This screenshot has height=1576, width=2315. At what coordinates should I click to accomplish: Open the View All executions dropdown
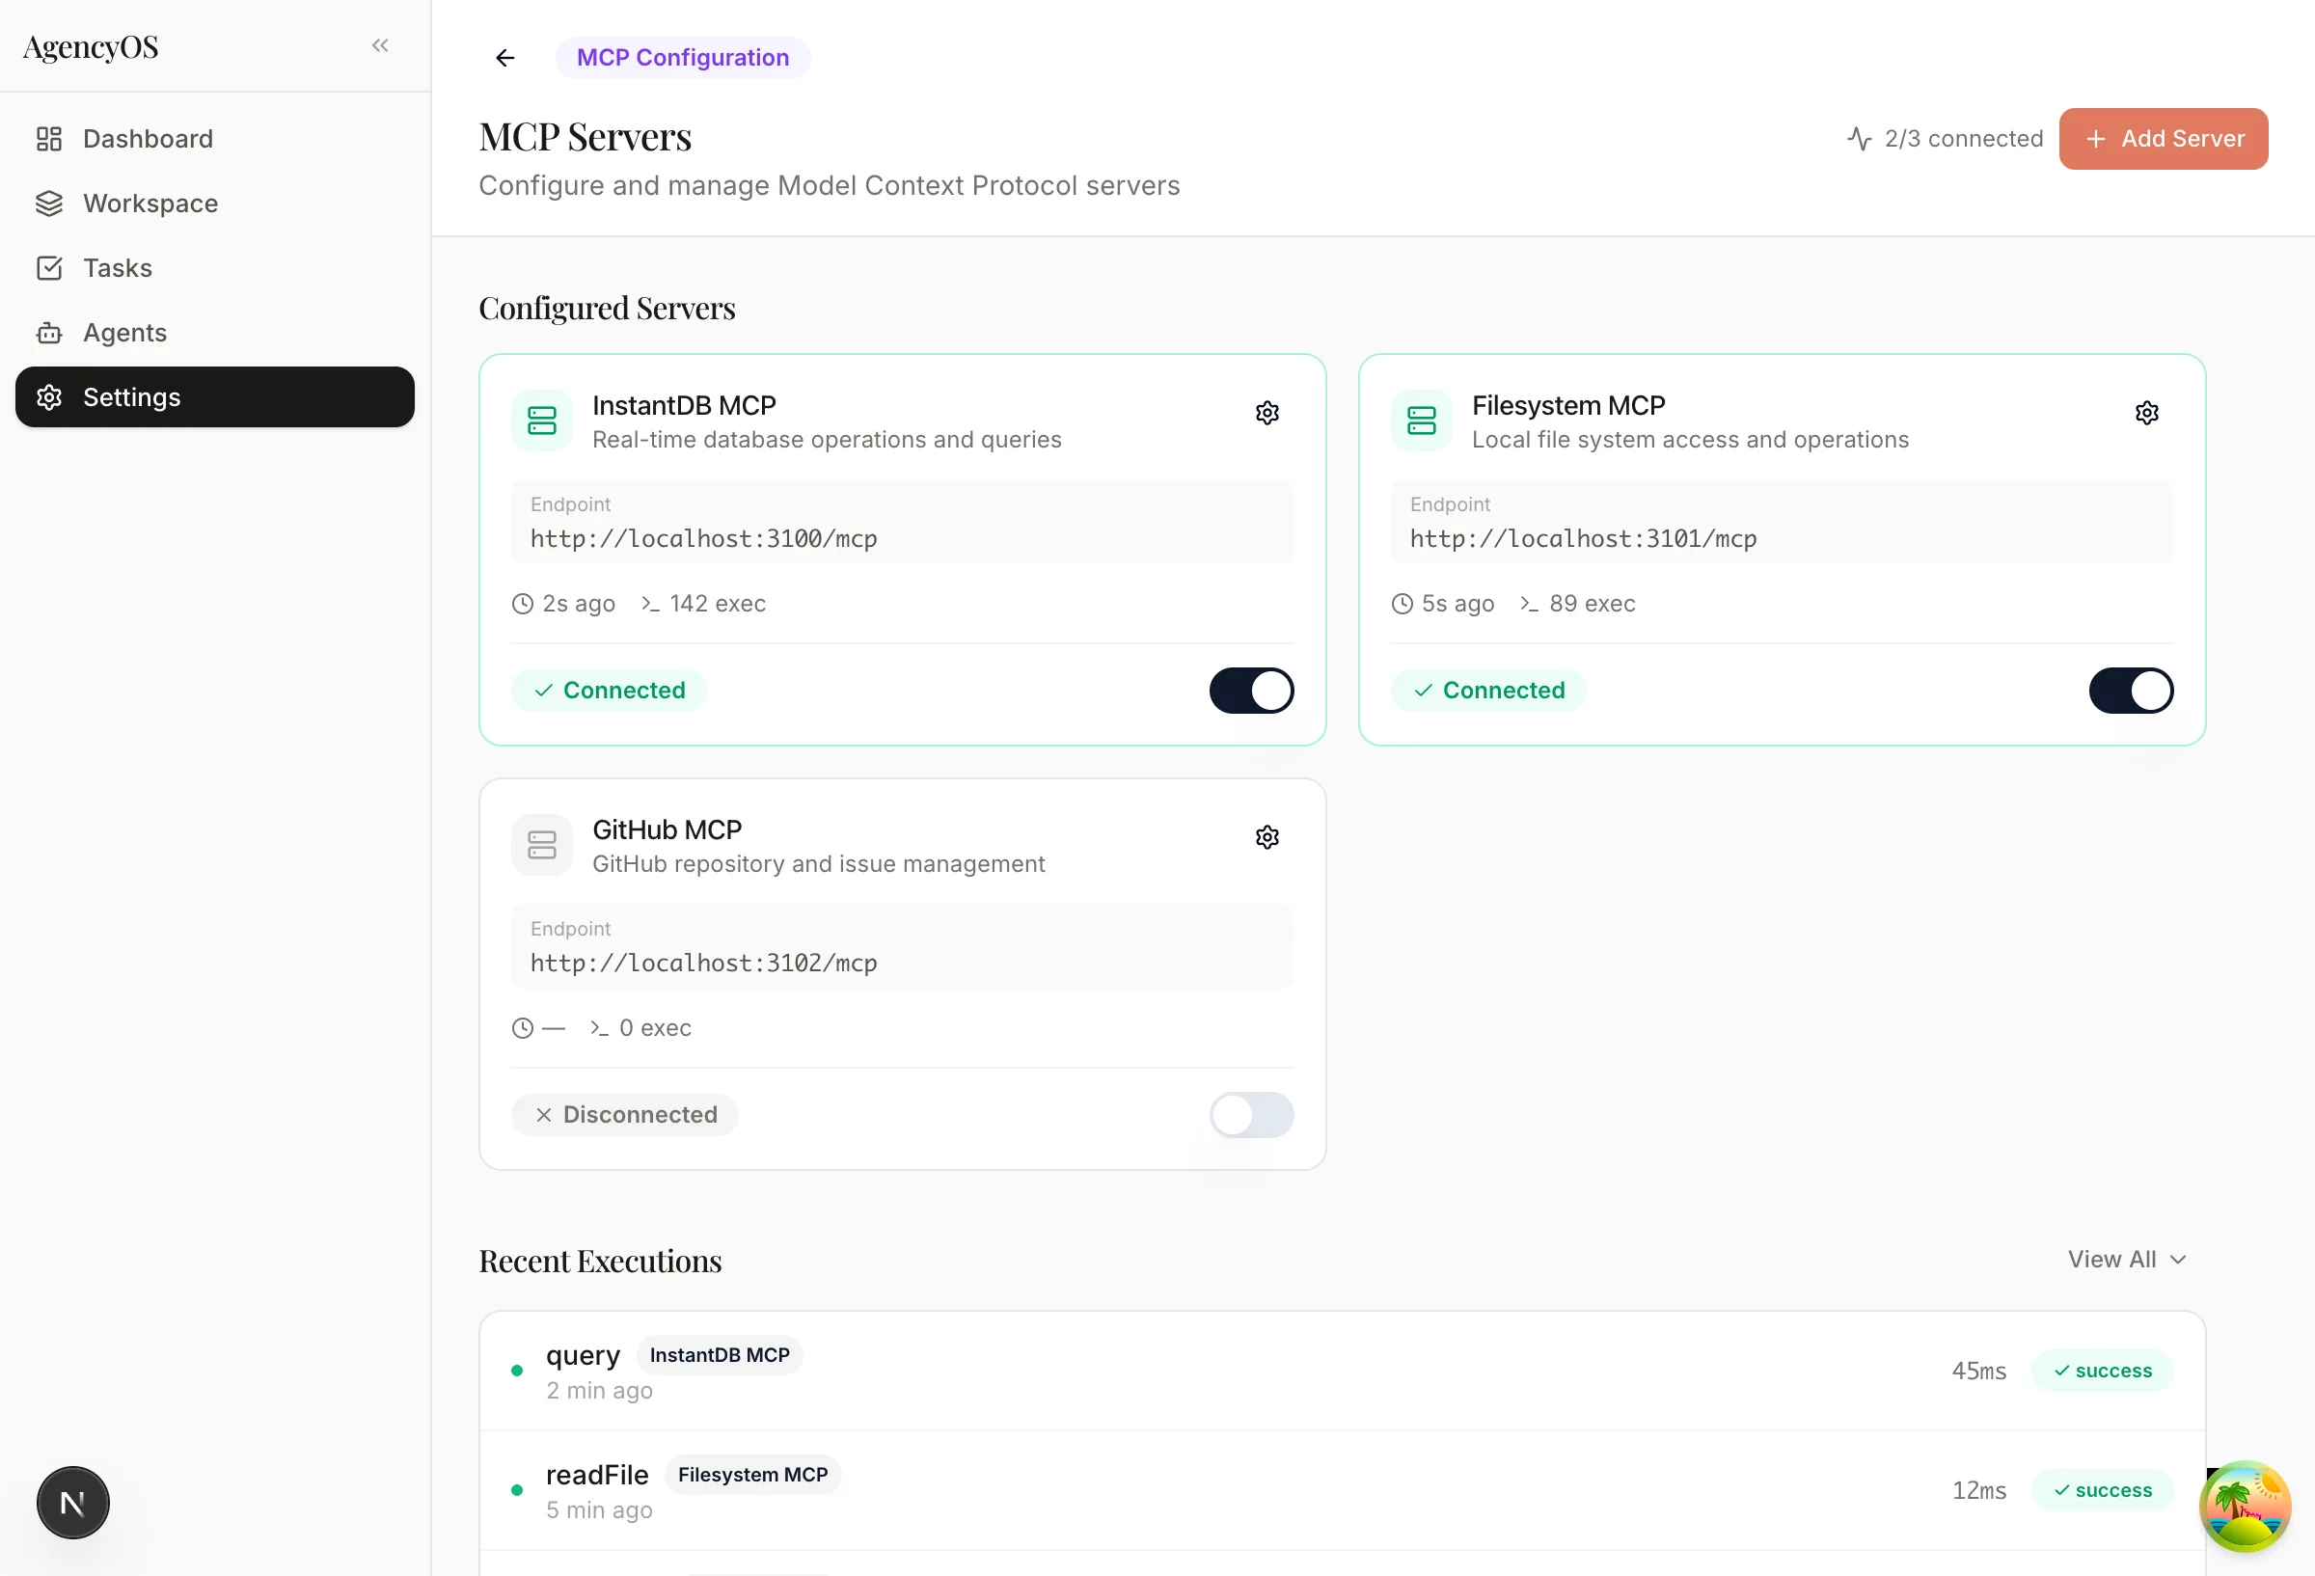[x=2129, y=1259]
